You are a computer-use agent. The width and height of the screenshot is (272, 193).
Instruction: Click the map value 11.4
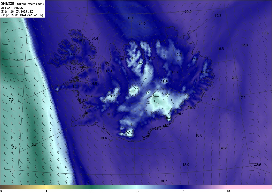point(164,81)
